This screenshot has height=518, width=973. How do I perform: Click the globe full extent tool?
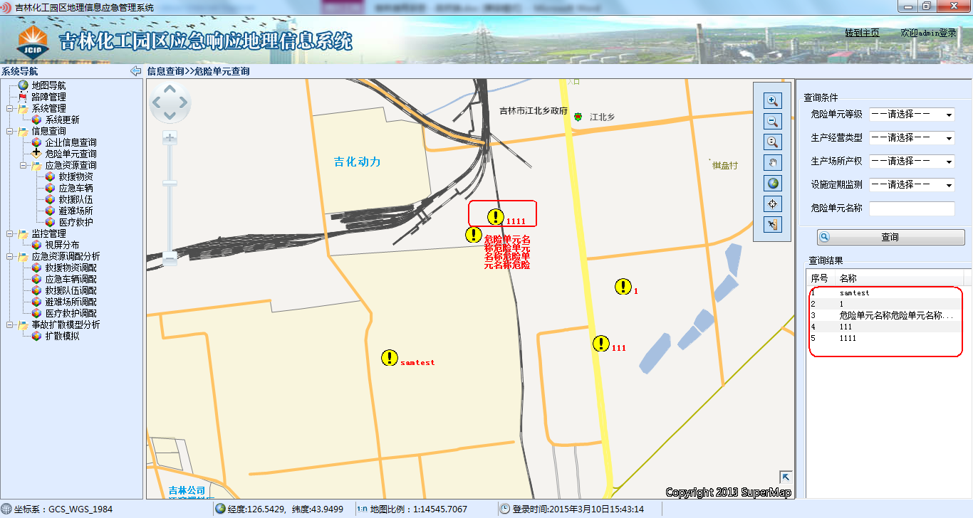[x=771, y=184]
